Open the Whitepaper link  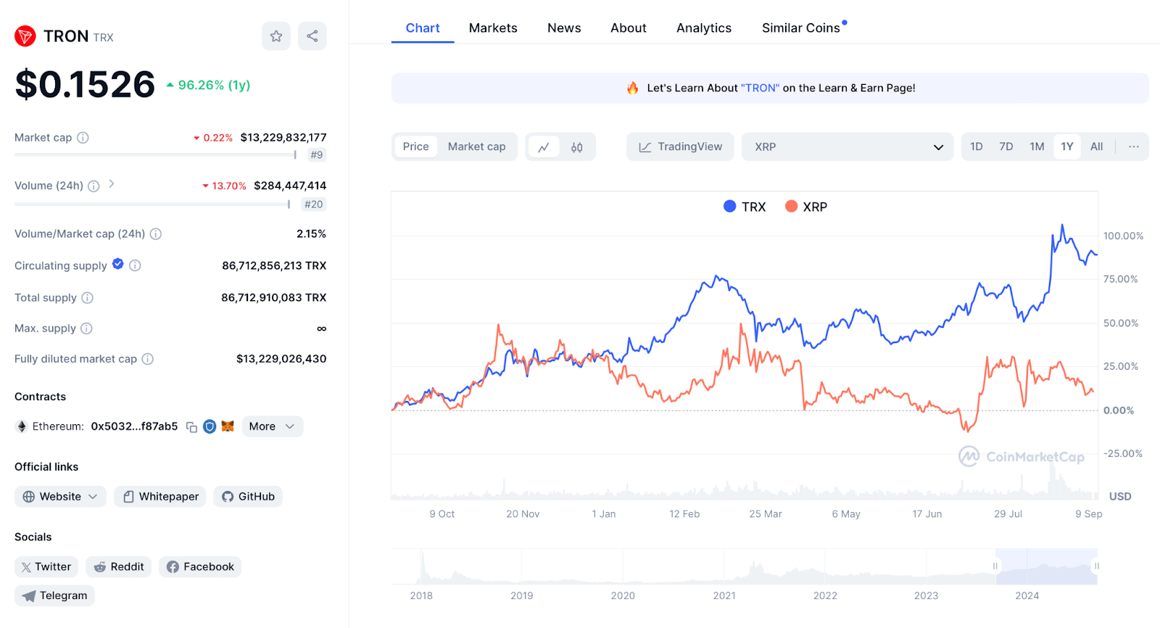[160, 497]
